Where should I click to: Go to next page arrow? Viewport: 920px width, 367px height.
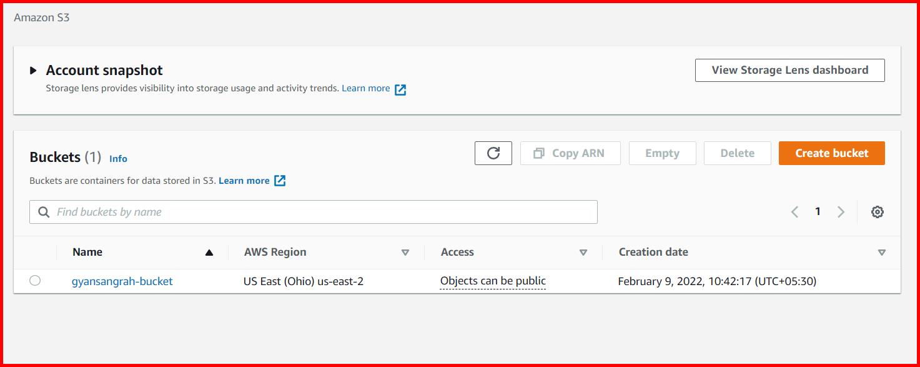tap(841, 212)
